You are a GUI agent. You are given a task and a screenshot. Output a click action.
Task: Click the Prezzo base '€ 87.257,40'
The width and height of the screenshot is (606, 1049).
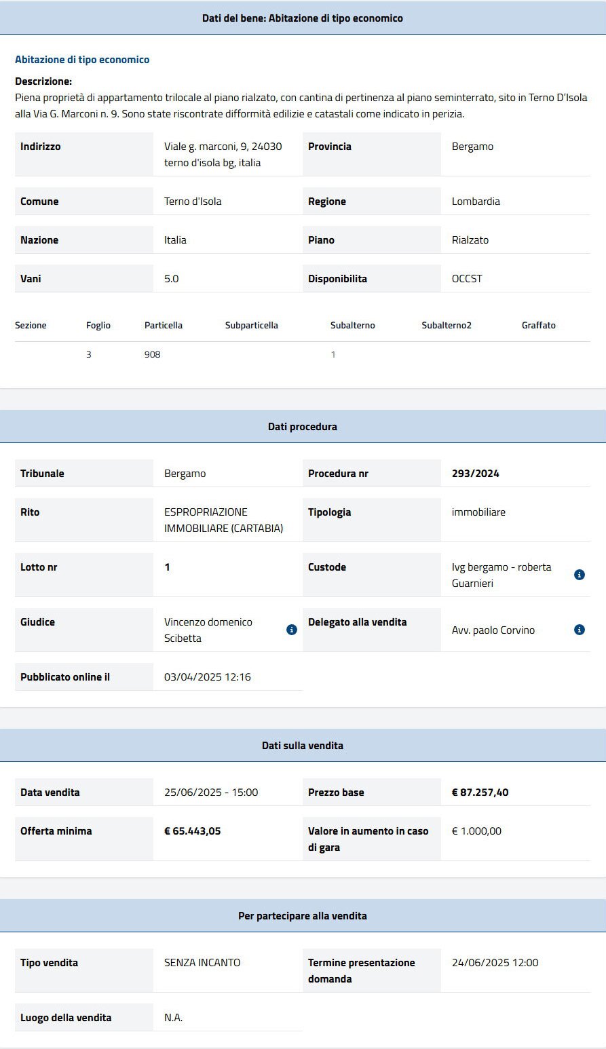pos(480,793)
